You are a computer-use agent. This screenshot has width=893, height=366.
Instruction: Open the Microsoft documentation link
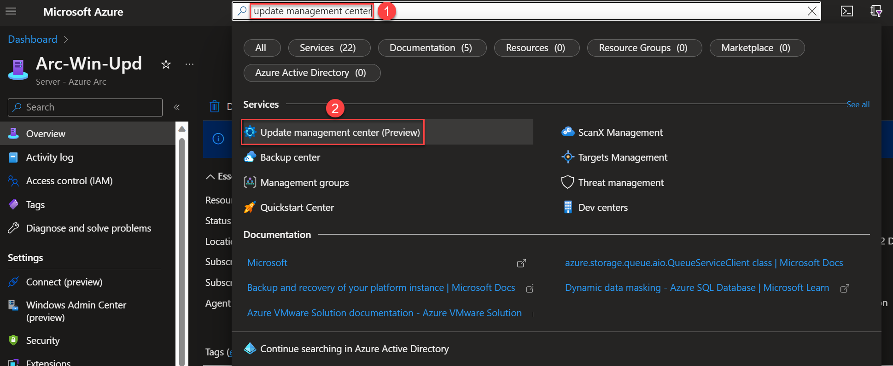pos(267,263)
